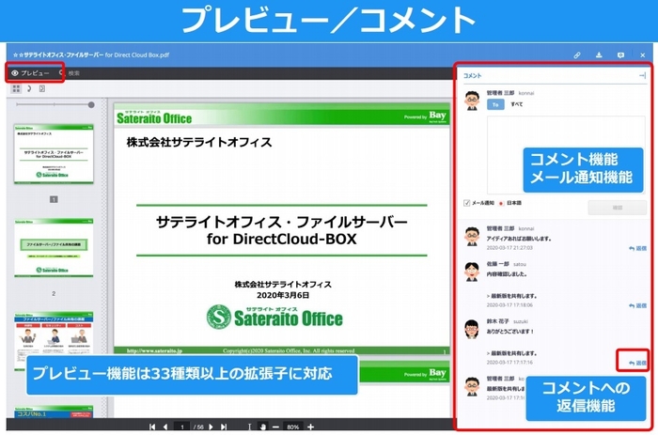Toggle the メール通知 checkbox

pos(466,203)
